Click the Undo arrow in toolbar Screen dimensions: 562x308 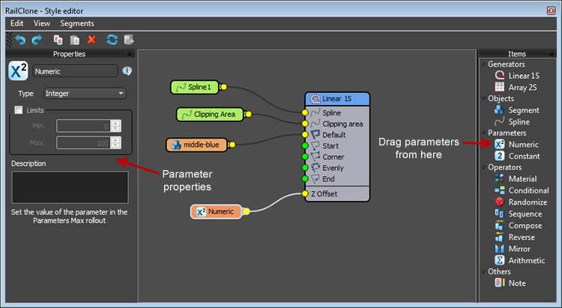20,40
